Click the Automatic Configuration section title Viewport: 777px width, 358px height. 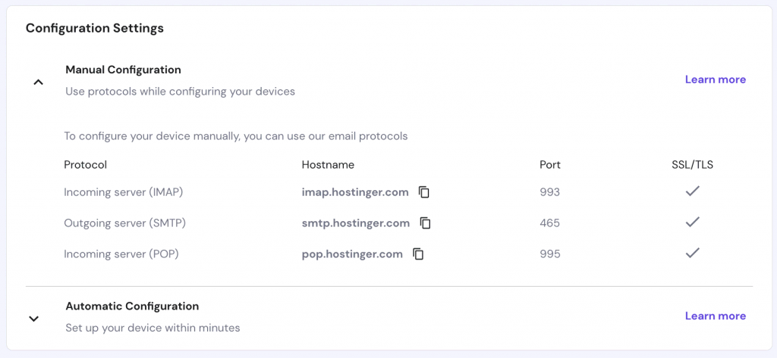(x=132, y=307)
